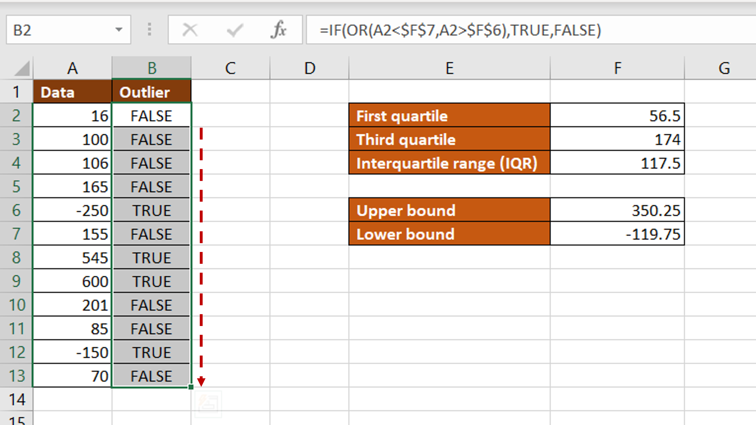
Task: Select column B header
Action: 152,68
